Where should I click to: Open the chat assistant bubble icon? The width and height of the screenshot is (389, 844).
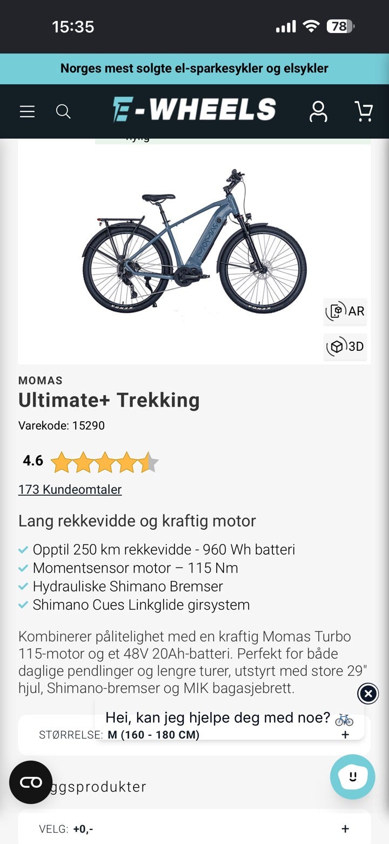pyautogui.click(x=352, y=777)
